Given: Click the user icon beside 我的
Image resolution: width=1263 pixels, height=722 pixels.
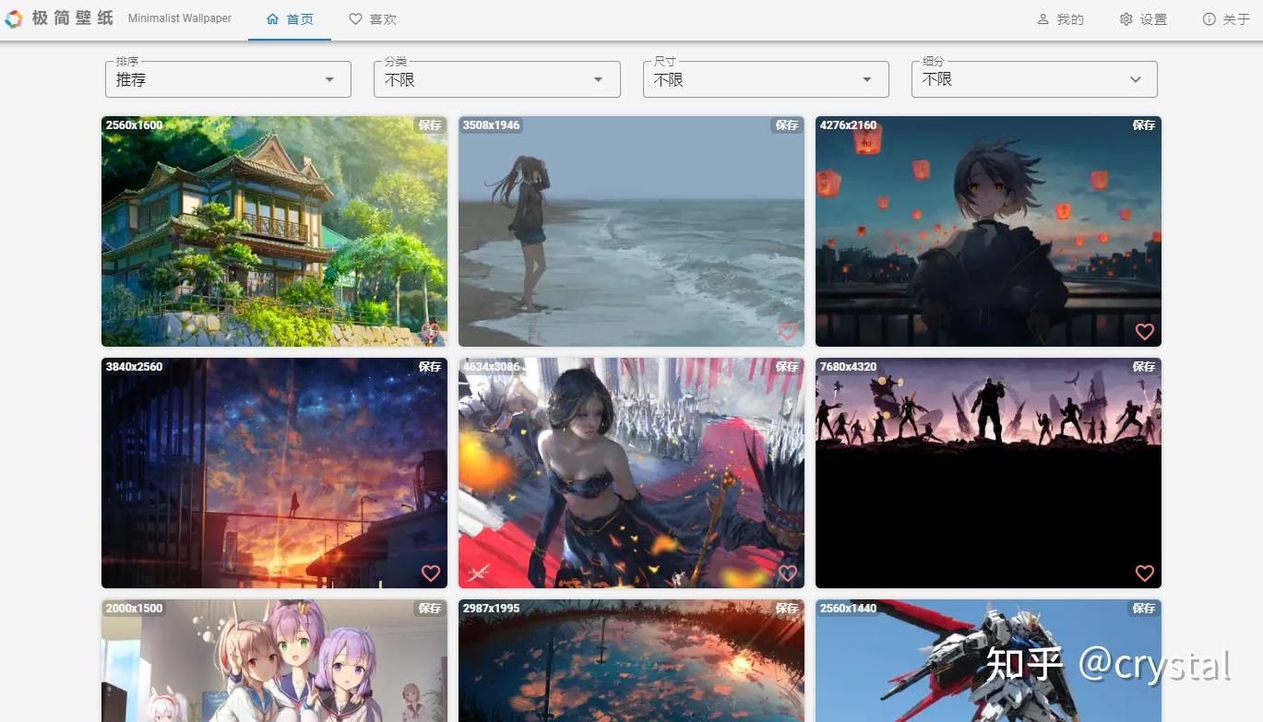Looking at the screenshot, I should (1043, 18).
